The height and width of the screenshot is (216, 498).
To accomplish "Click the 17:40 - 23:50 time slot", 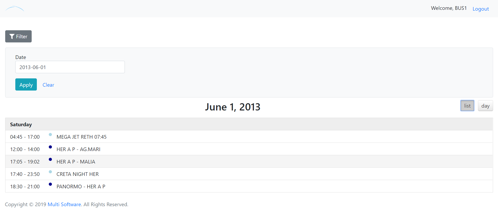I will click(25, 174).
